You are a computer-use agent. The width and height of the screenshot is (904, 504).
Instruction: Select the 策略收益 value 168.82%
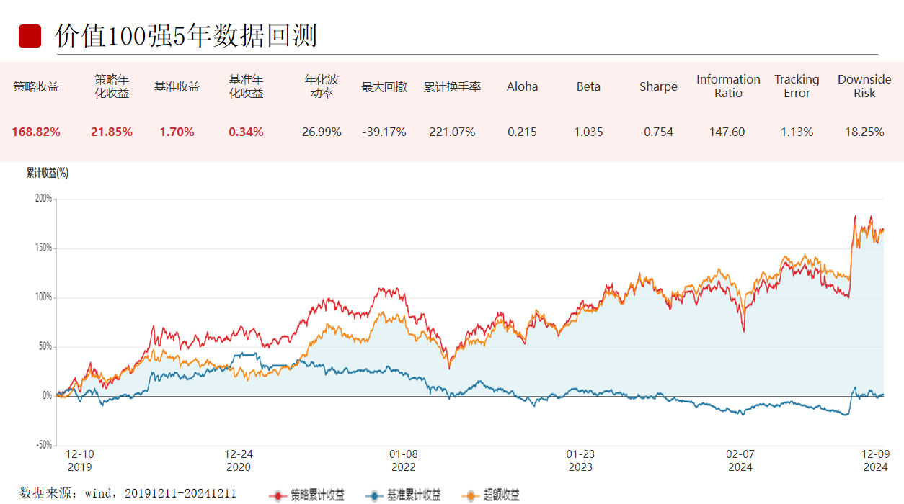[36, 132]
